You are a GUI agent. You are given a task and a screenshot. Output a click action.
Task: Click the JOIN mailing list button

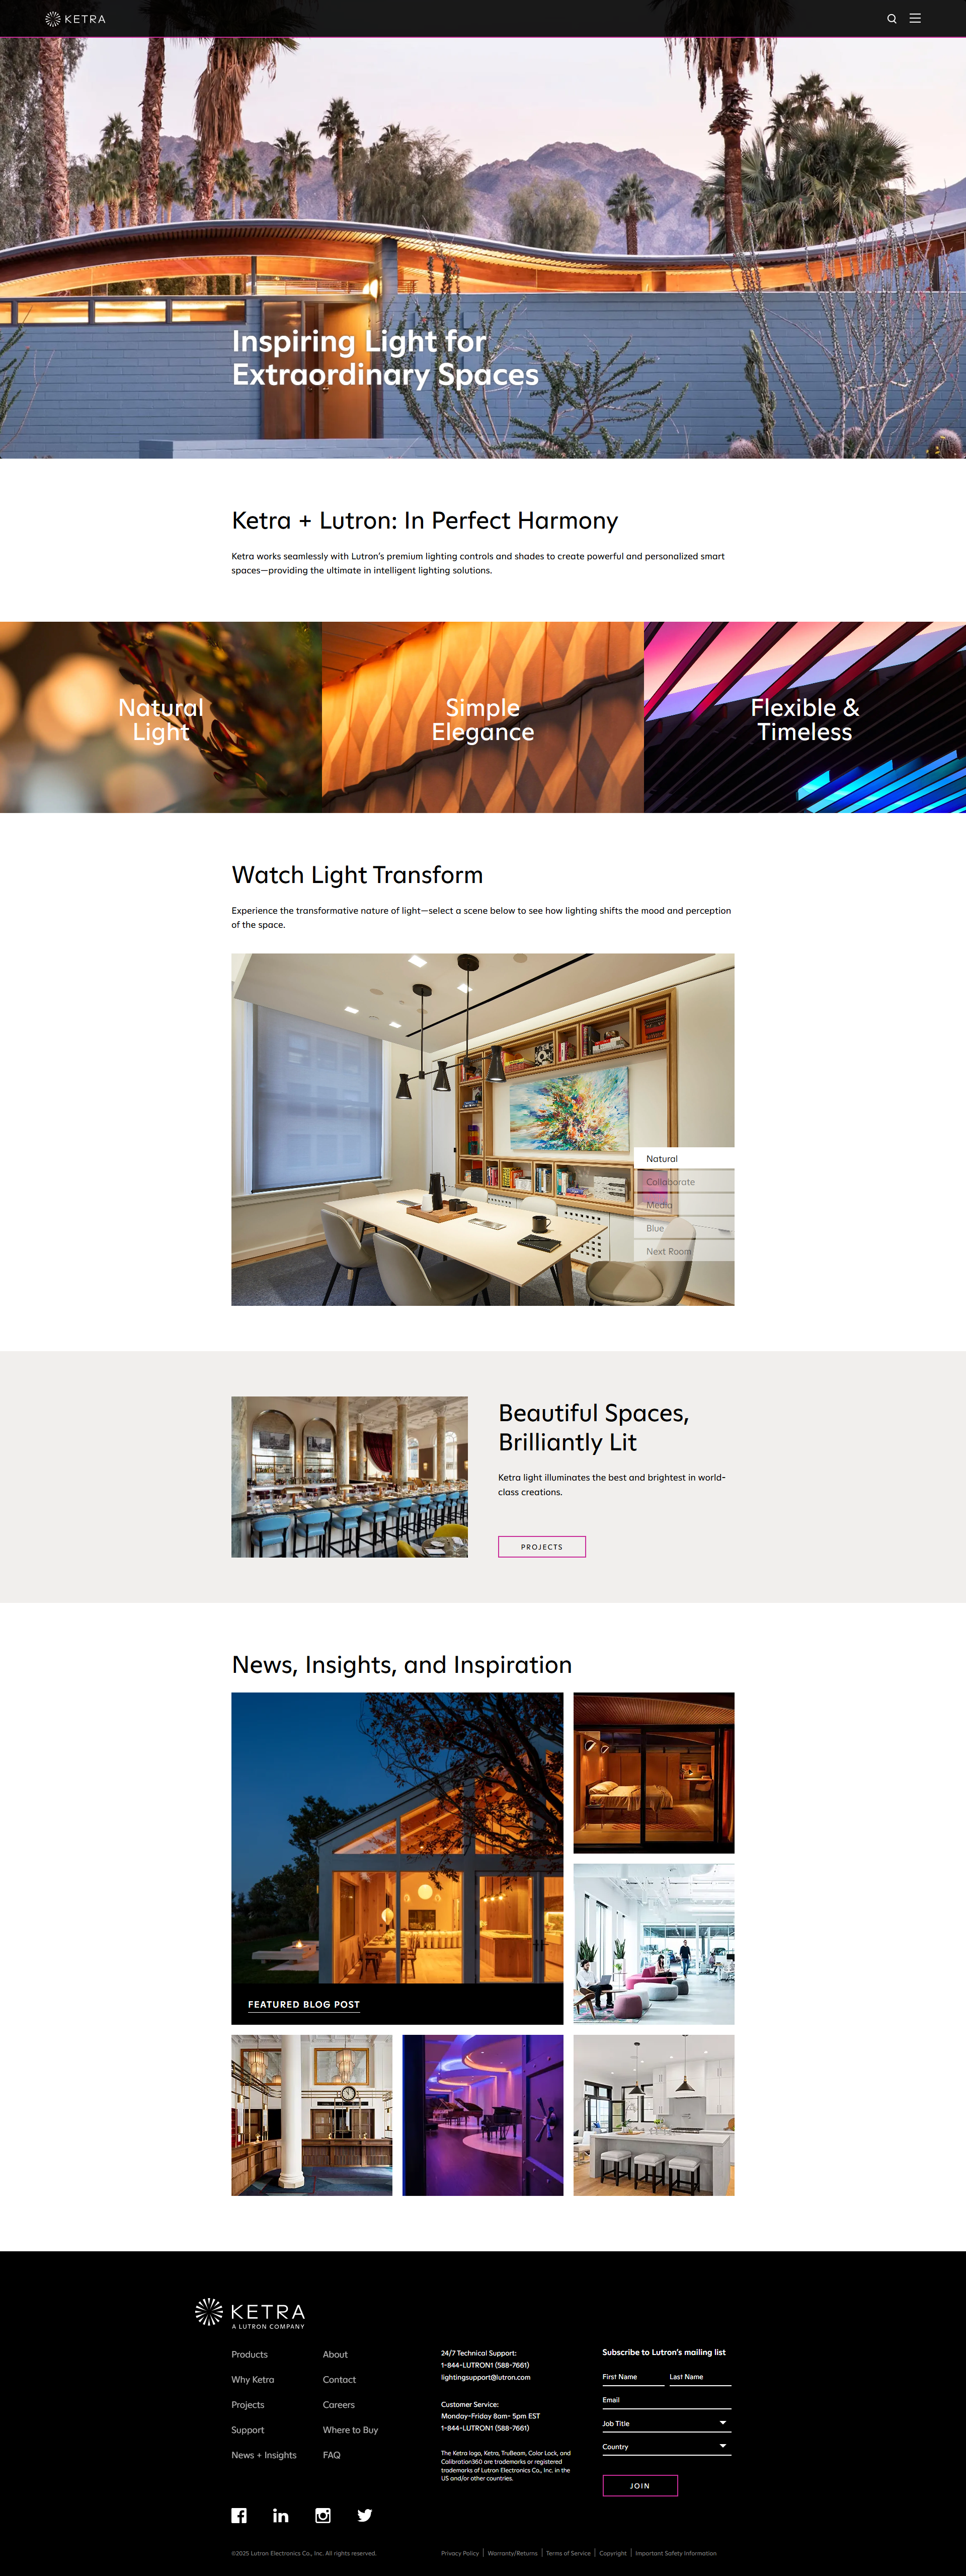point(639,2485)
